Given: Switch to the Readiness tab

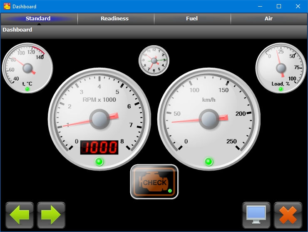Looking at the screenshot, I should 115,19.
